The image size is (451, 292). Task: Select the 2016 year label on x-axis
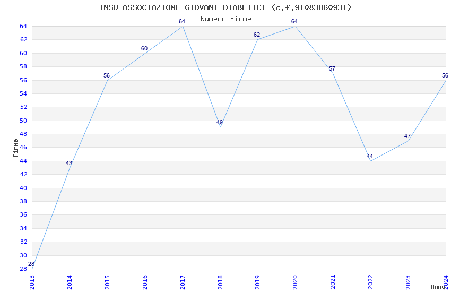coord(145,282)
